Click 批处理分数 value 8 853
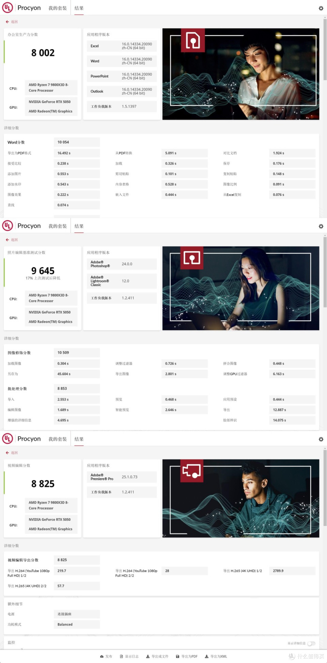 click(77, 388)
